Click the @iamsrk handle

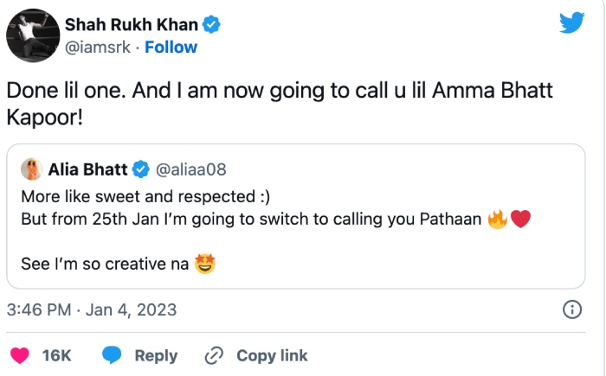98,47
